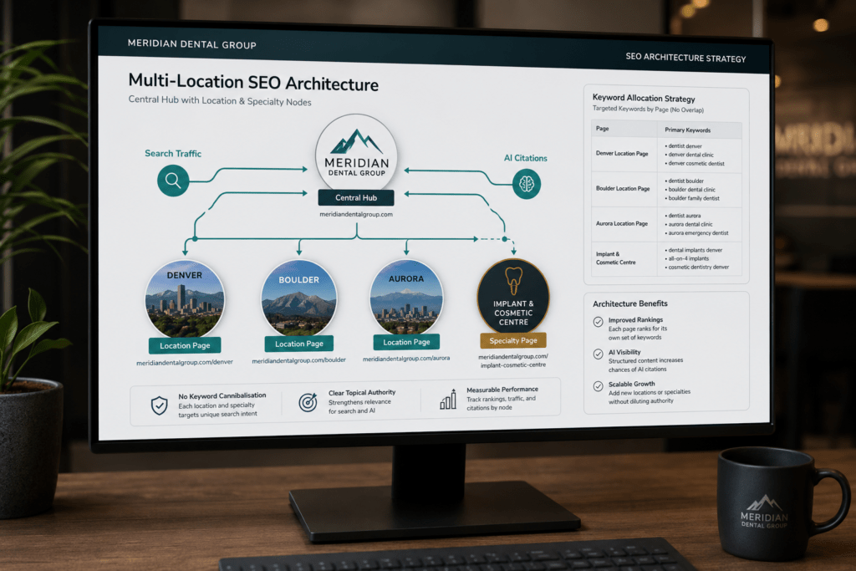856x571 pixels.
Task: Click the 'Keyword Allocation Strategy' heading
Action: pyautogui.click(x=644, y=99)
